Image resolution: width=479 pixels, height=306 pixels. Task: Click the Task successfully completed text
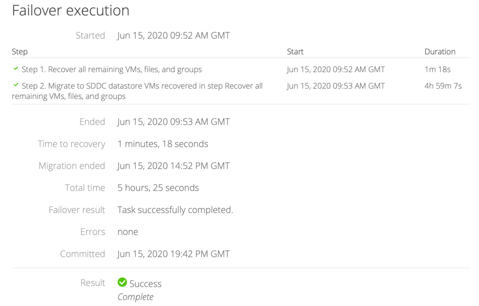(x=175, y=210)
